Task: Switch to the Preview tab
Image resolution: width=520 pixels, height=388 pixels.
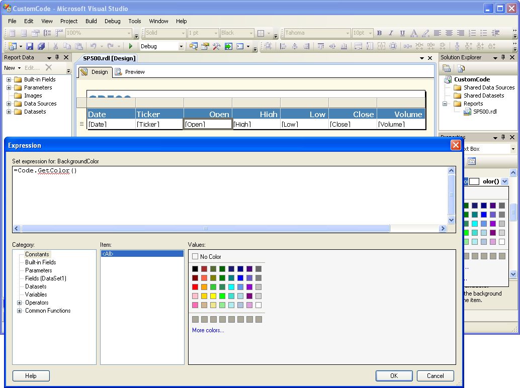Action: point(130,72)
